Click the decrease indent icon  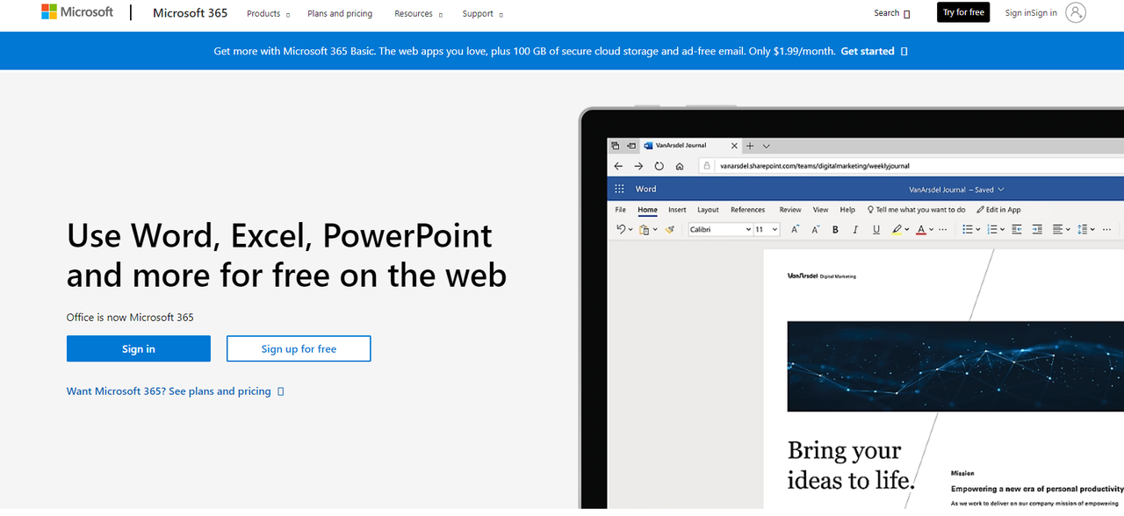[1017, 229]
